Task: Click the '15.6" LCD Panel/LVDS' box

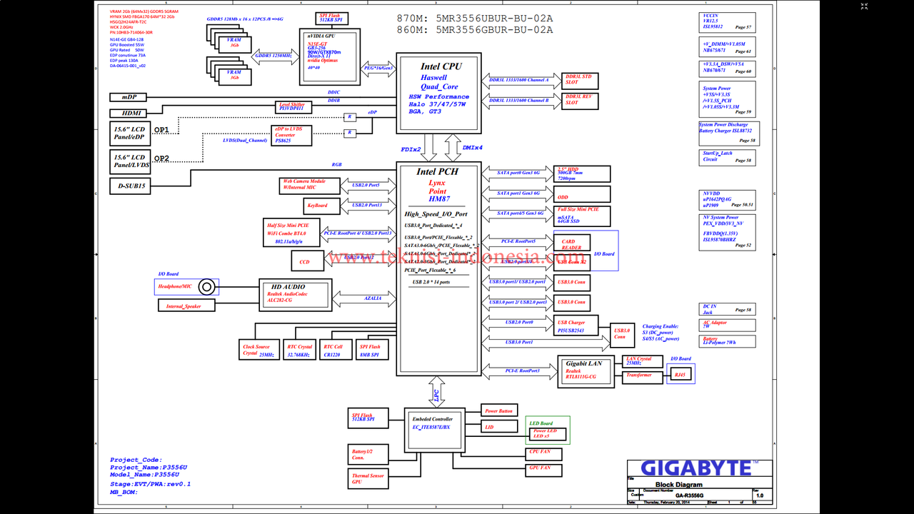Action: point(131,161)
